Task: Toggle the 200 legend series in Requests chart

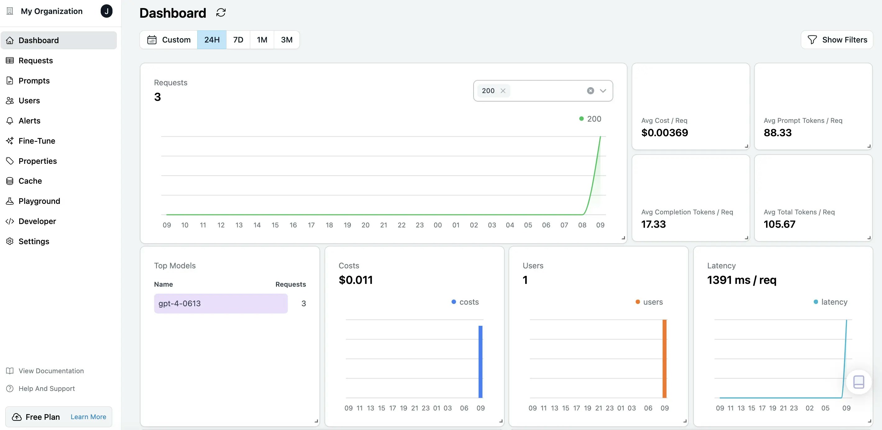Action: pos(590,119)
